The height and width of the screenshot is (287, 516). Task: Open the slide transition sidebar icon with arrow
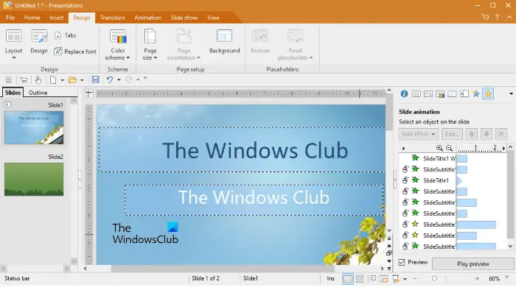point(464,94)
